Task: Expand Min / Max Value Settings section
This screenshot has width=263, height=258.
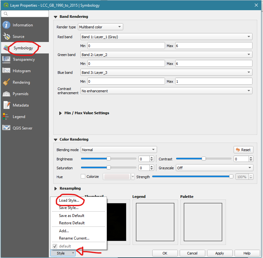Action: click(x=61, y=113)
